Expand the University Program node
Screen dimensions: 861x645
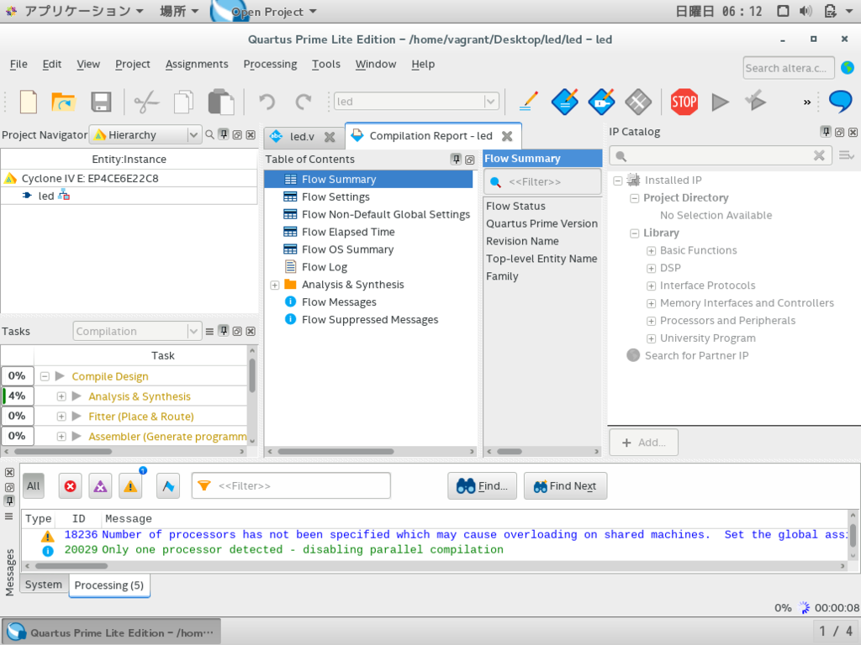(652, 338)
